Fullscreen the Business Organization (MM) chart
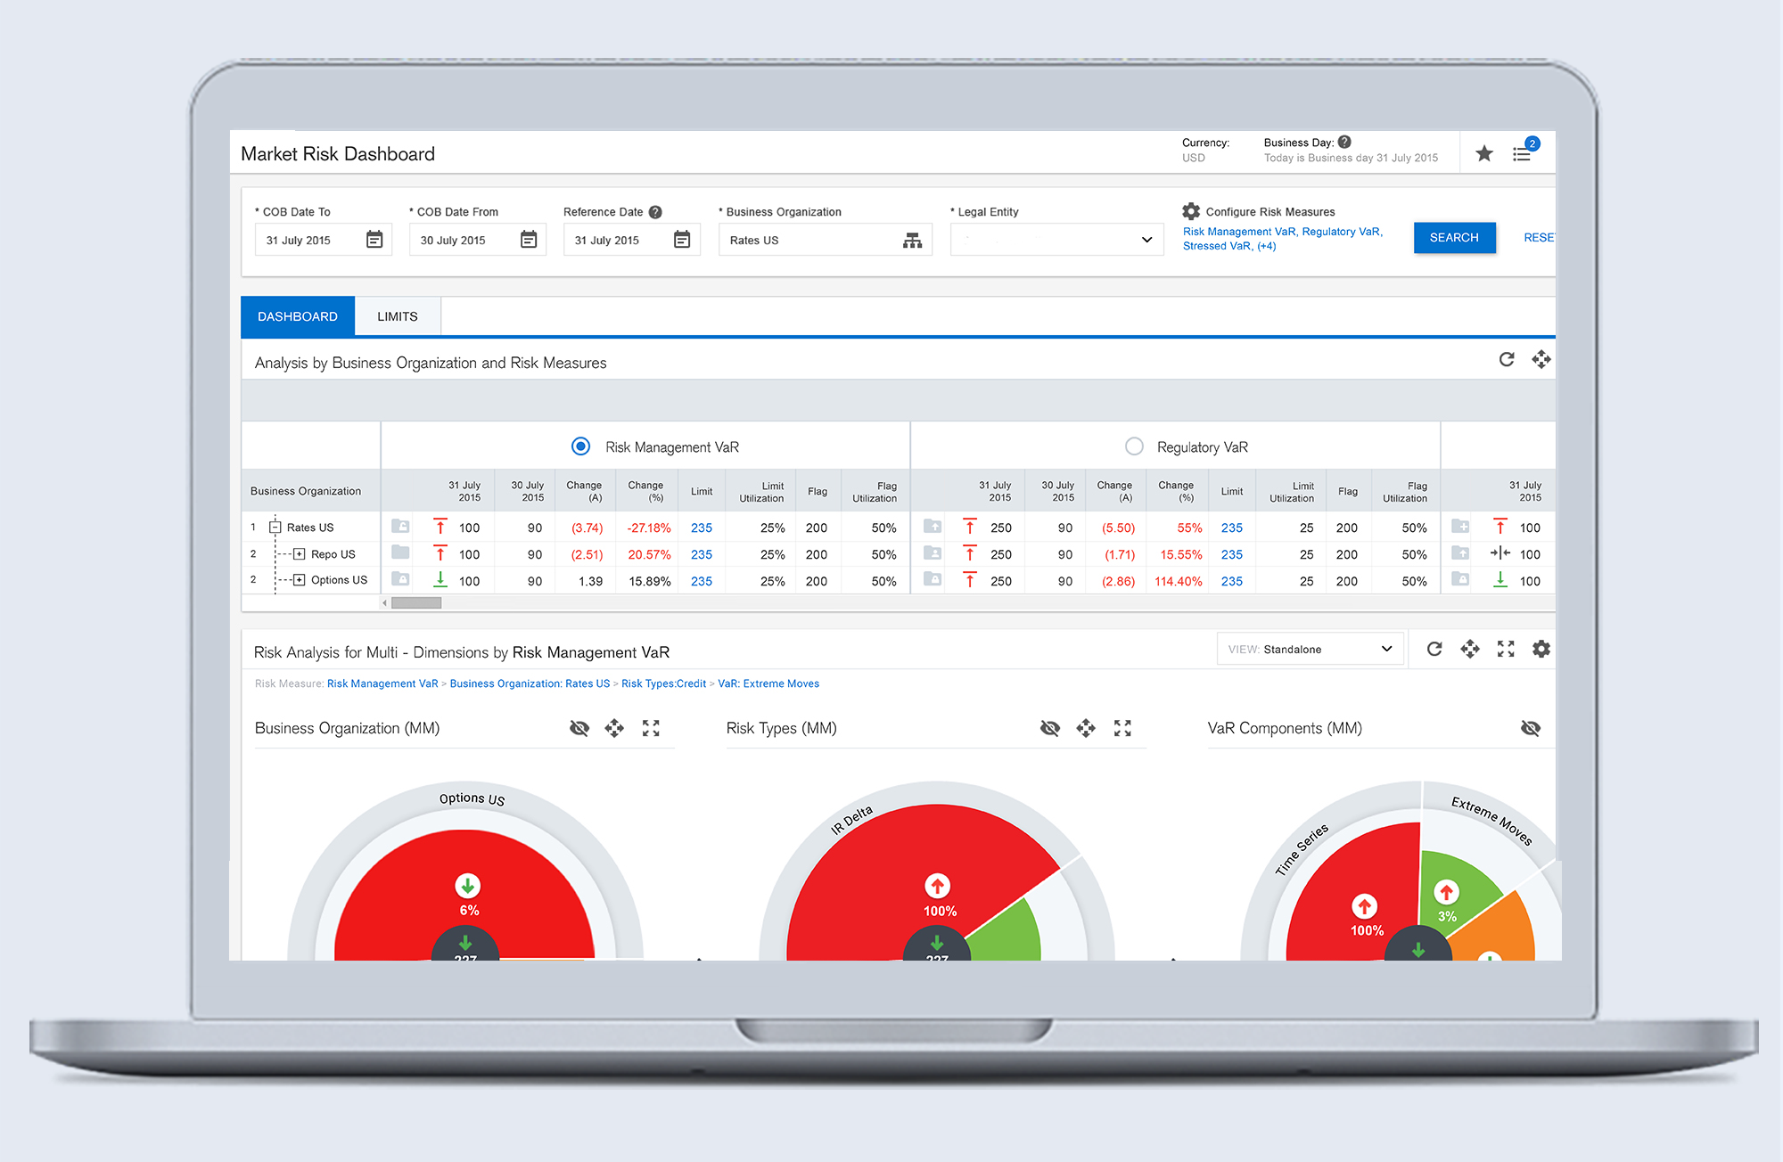The width and height of the screenshot is (1783, 1162). [x=651, y=728]
